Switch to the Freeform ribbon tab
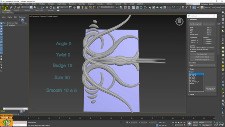This screenshot has height=127, width=225. 17,11
